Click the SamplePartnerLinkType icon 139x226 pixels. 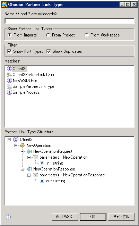pos(9,86)
